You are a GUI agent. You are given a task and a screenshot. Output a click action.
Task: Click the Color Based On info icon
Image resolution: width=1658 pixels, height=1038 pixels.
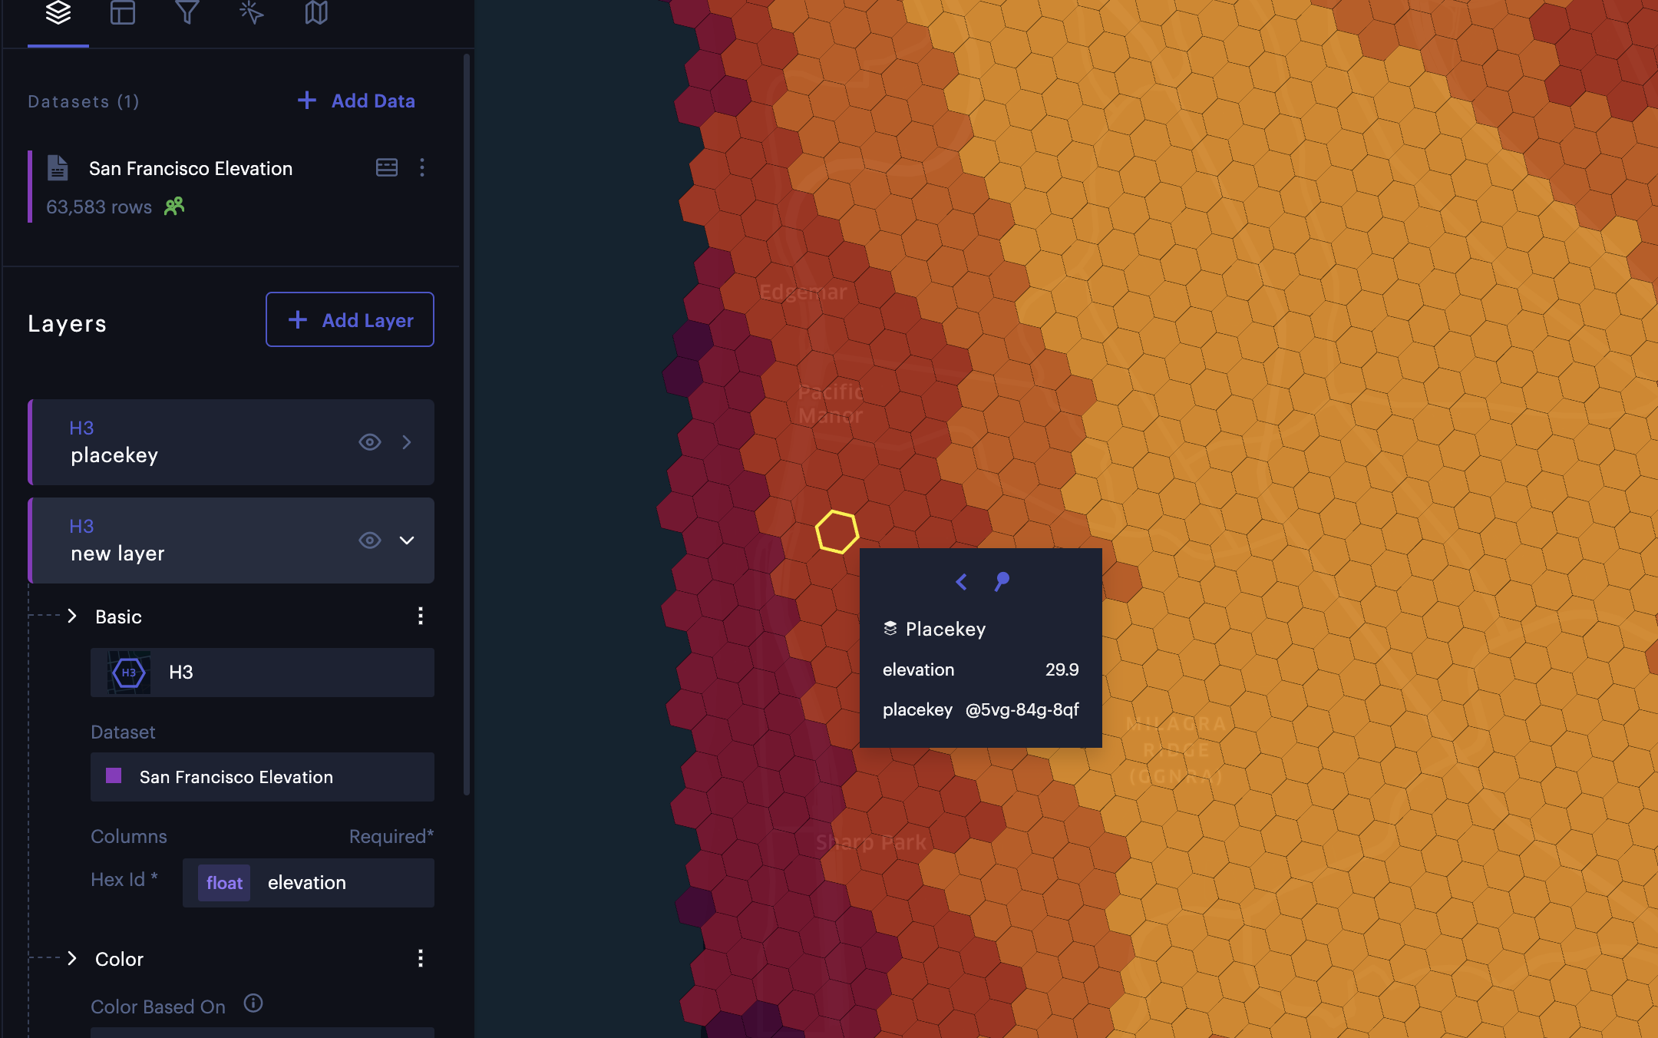pos(253,1003)
